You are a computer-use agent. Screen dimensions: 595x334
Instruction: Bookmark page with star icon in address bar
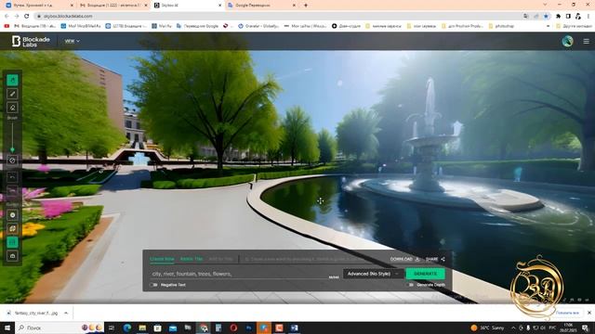click(546, 16)
